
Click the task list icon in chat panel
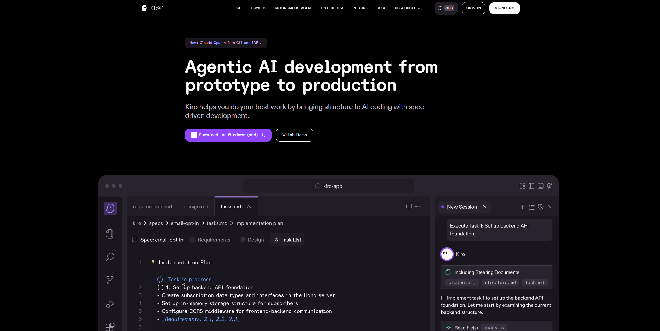click(x=532, y=207)
